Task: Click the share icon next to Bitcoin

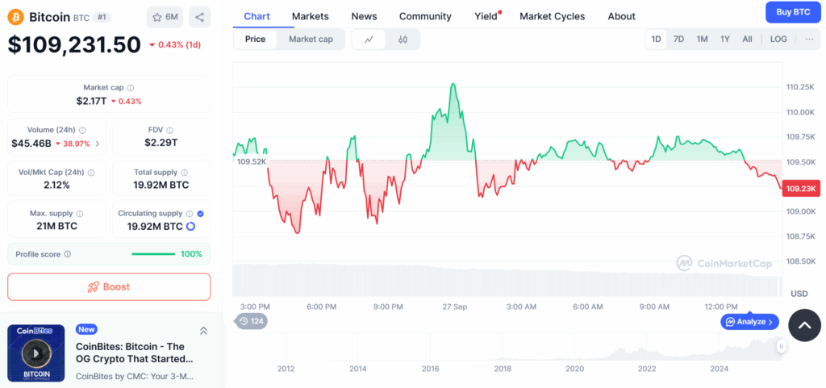Action: pos(199,17)
